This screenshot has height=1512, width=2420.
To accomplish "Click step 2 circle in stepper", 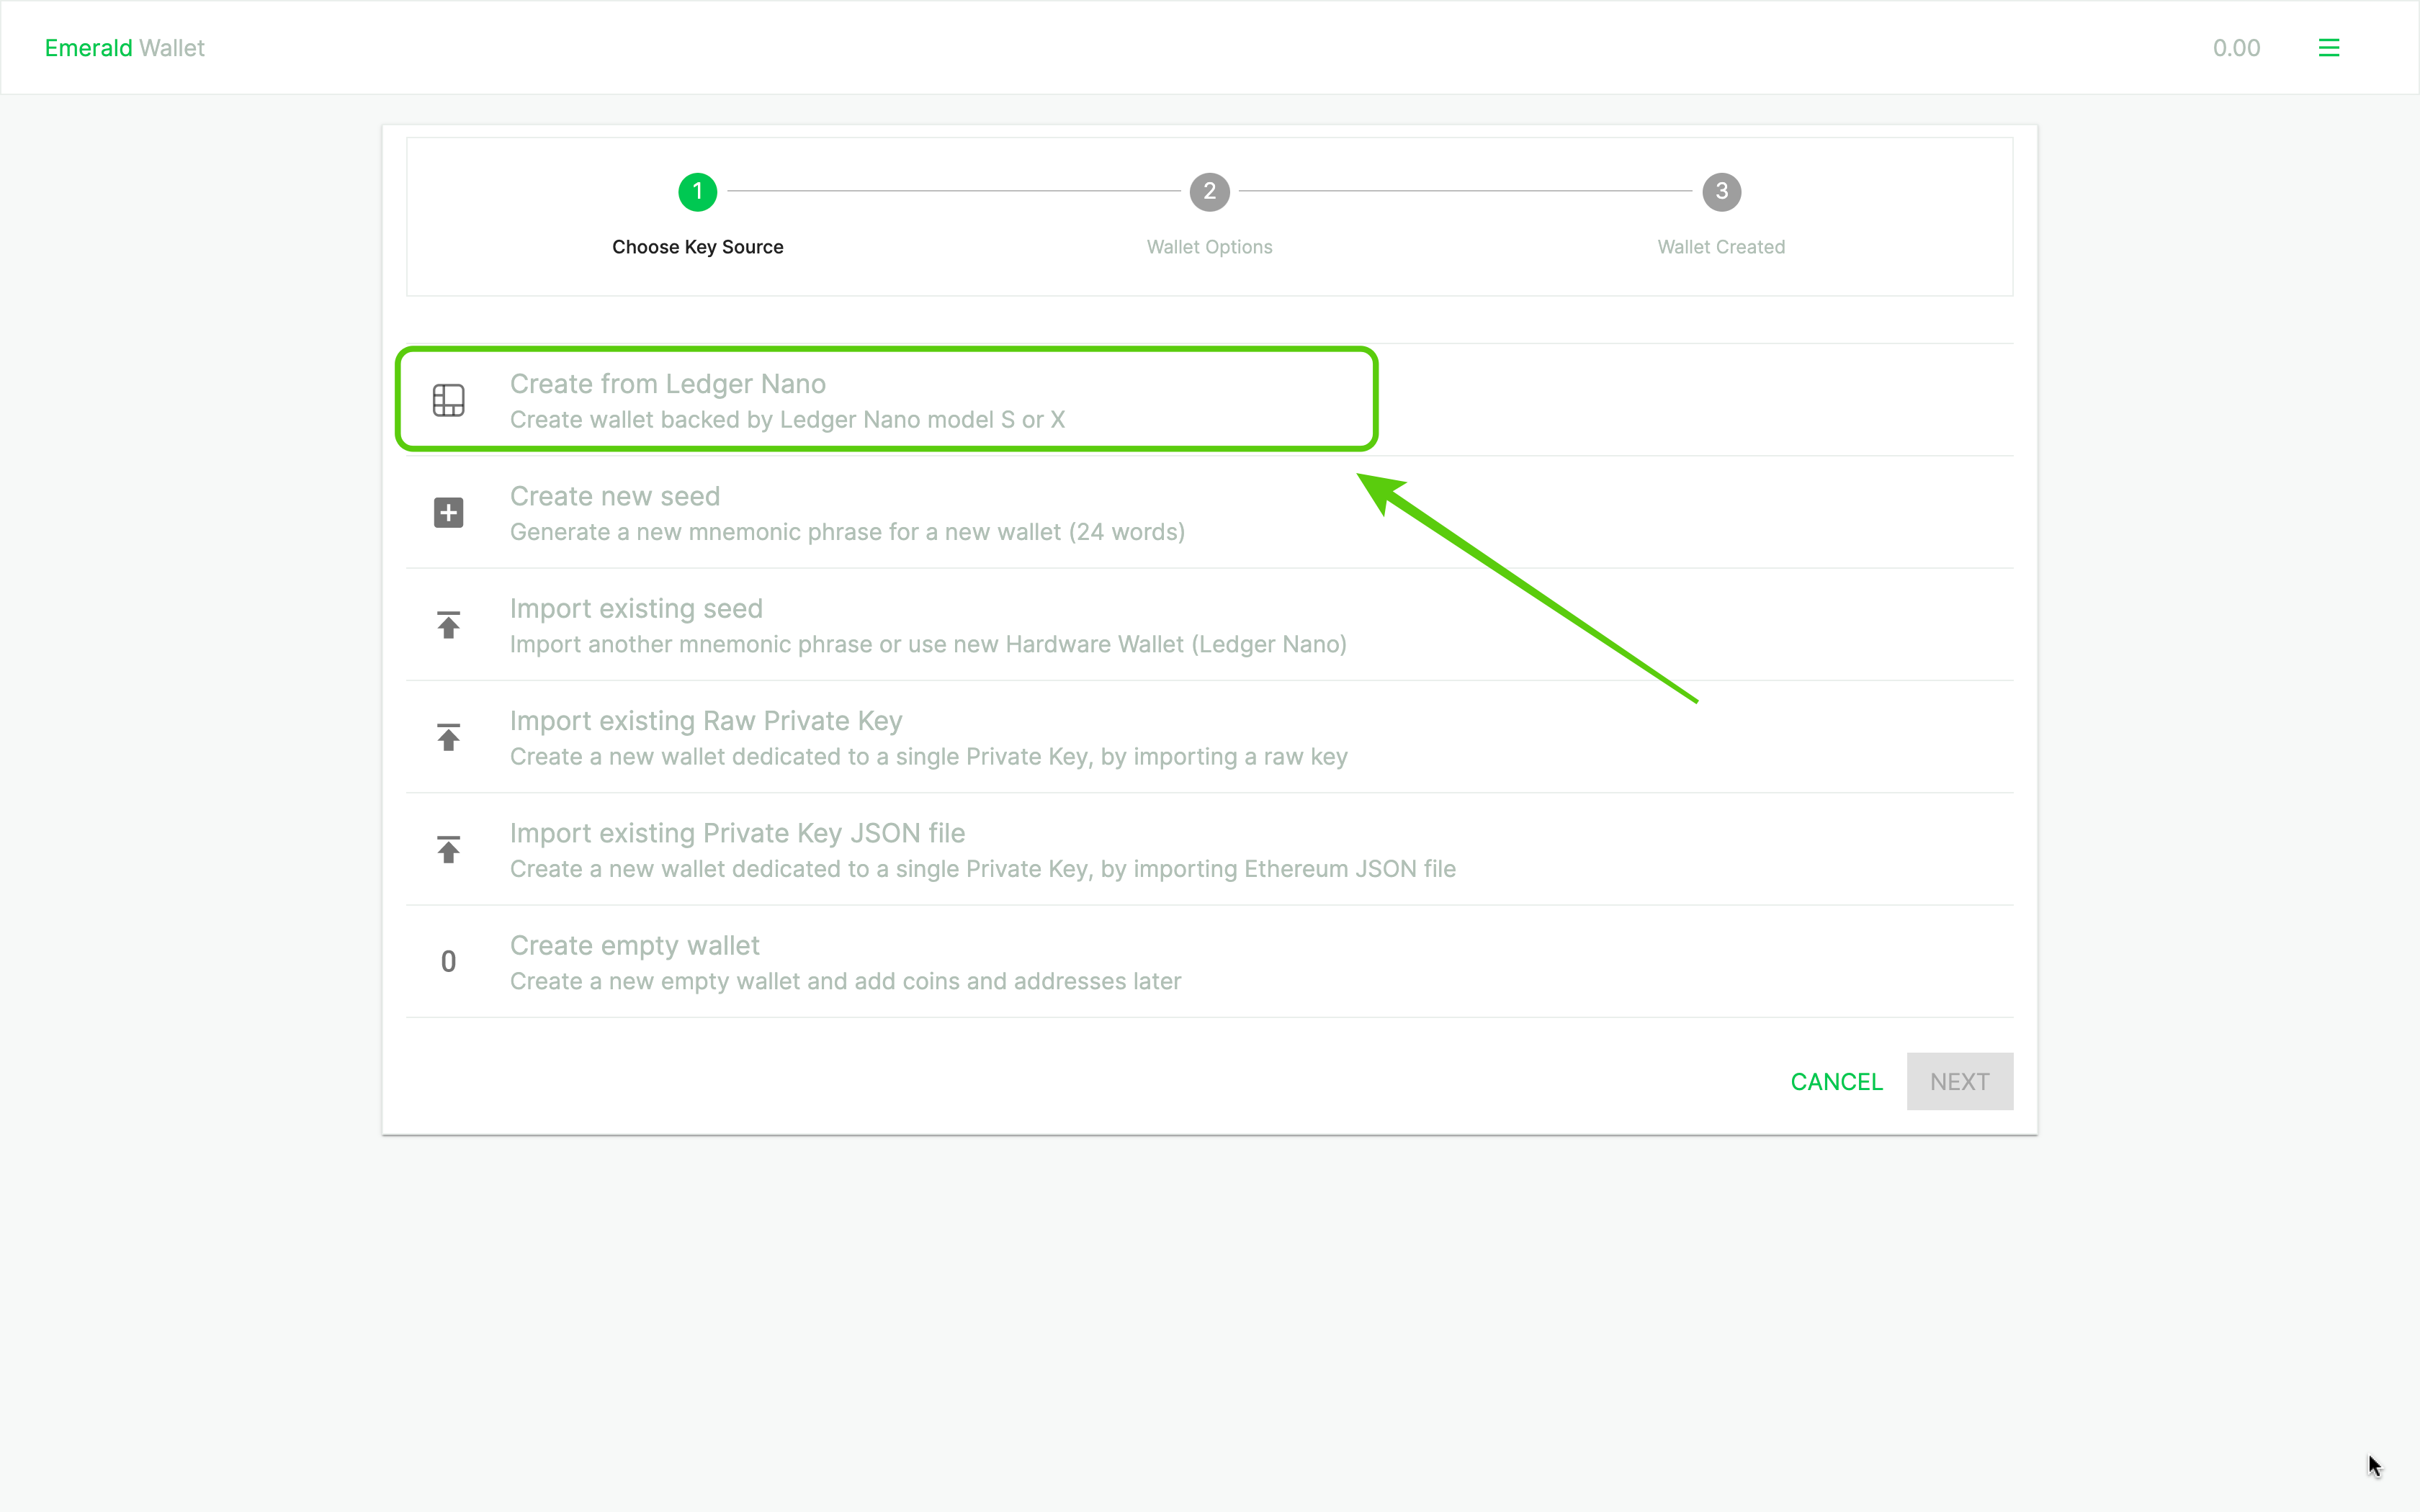I will pos(1209,191).
